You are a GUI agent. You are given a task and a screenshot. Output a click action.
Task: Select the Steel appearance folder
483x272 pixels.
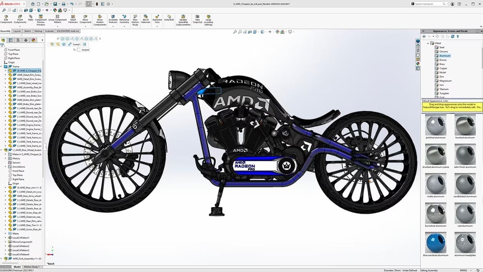pos(439,47)
